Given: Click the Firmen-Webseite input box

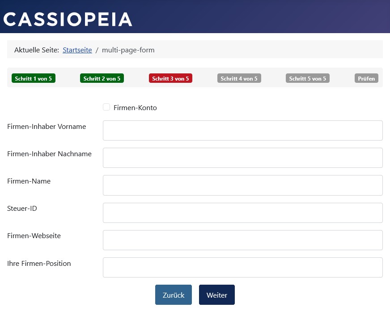Looking at the screenshot, I should [242, 240].
